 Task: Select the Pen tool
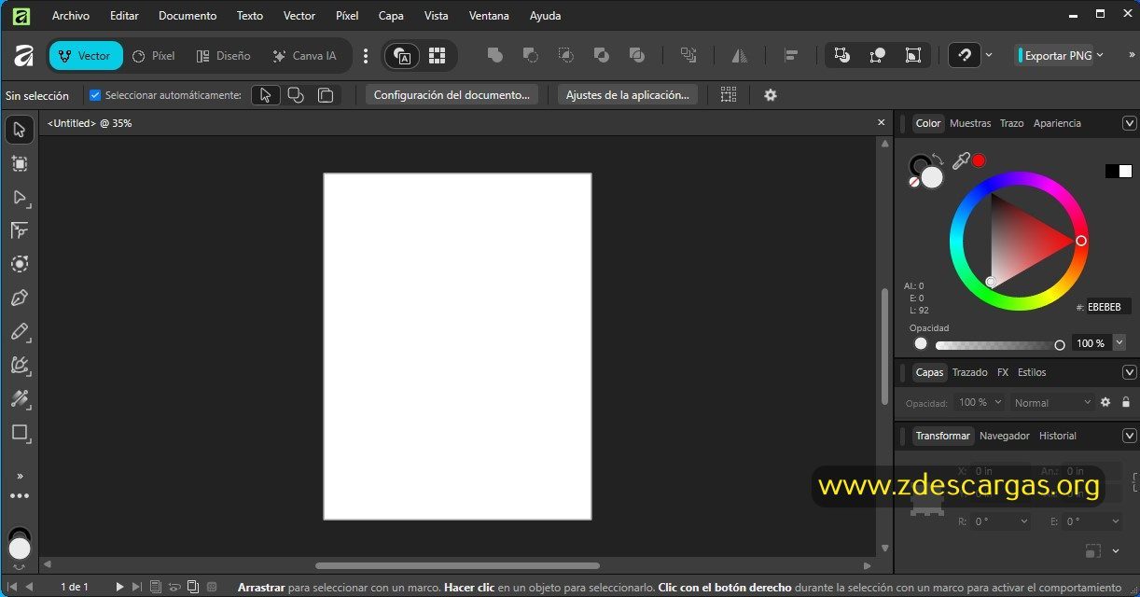(20, 298)
